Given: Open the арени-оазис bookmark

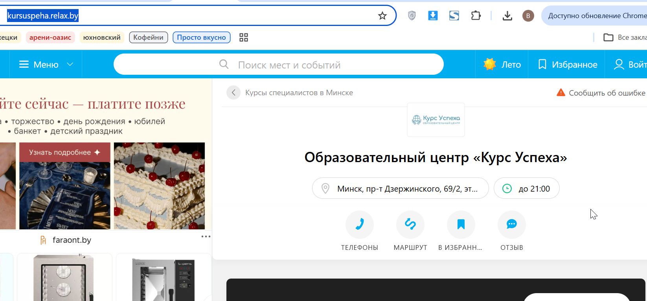Looking at the screenshot, I should coord(50,37).
